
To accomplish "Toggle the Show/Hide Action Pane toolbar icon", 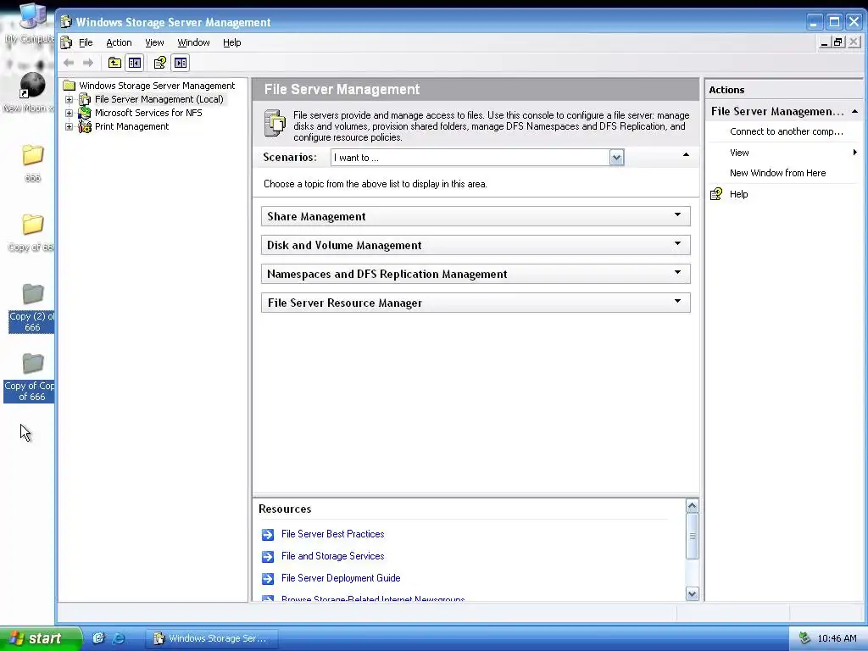I will click(x=181, y=63).
